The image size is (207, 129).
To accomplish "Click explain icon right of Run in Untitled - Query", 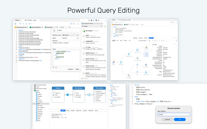I will (70, 27).
